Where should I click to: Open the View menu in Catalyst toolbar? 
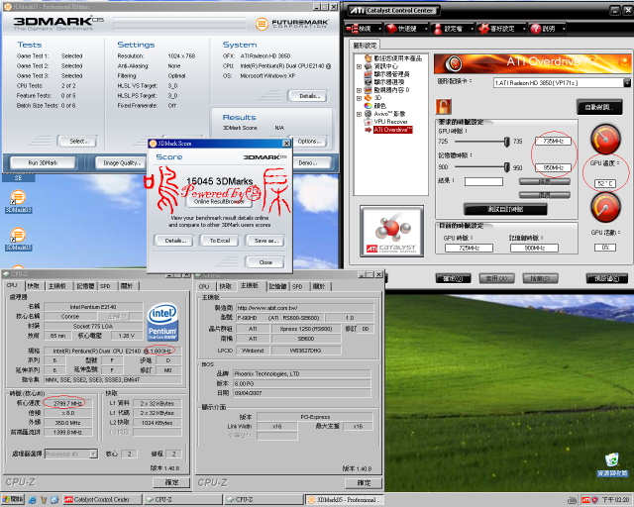click(364, 29)
